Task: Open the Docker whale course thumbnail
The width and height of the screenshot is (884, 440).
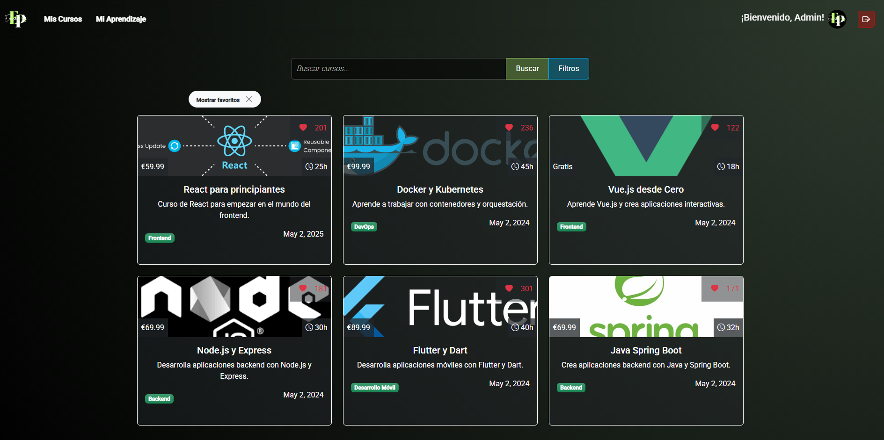Action: 440,146
